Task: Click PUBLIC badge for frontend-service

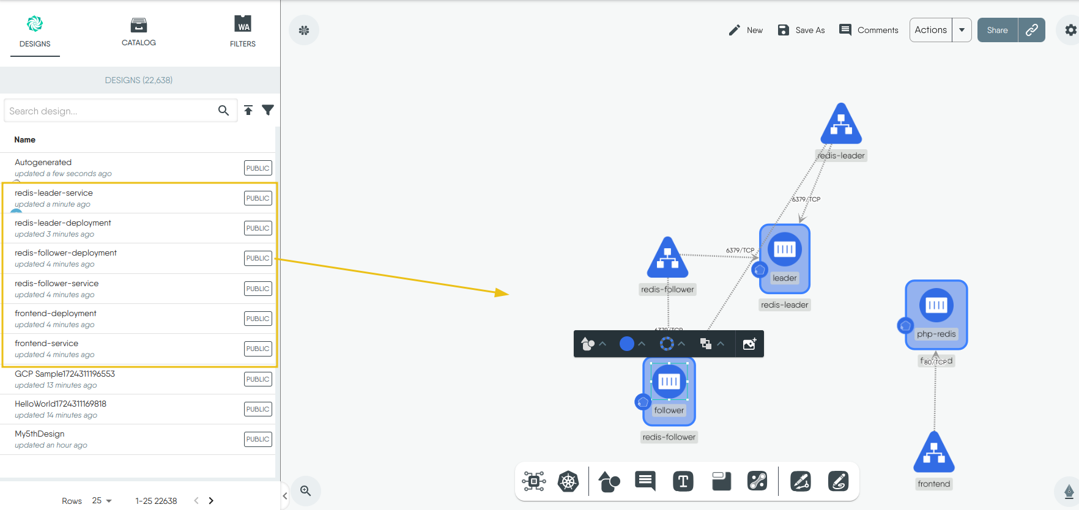Action: [258, 349]
